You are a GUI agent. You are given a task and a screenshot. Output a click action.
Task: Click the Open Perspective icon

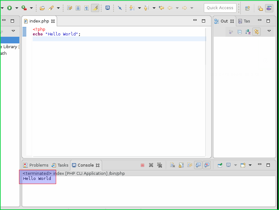click(248, 8)
